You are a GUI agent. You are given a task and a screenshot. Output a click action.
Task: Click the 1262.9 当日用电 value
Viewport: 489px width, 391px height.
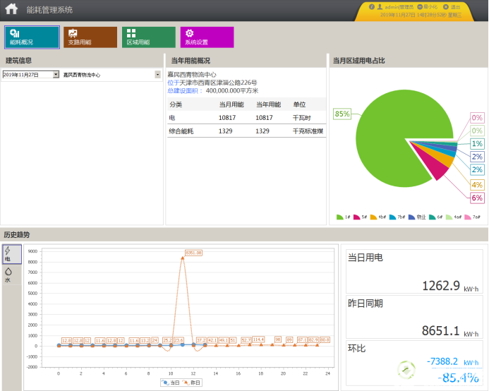pyautogui.click(x=441, y=286)
